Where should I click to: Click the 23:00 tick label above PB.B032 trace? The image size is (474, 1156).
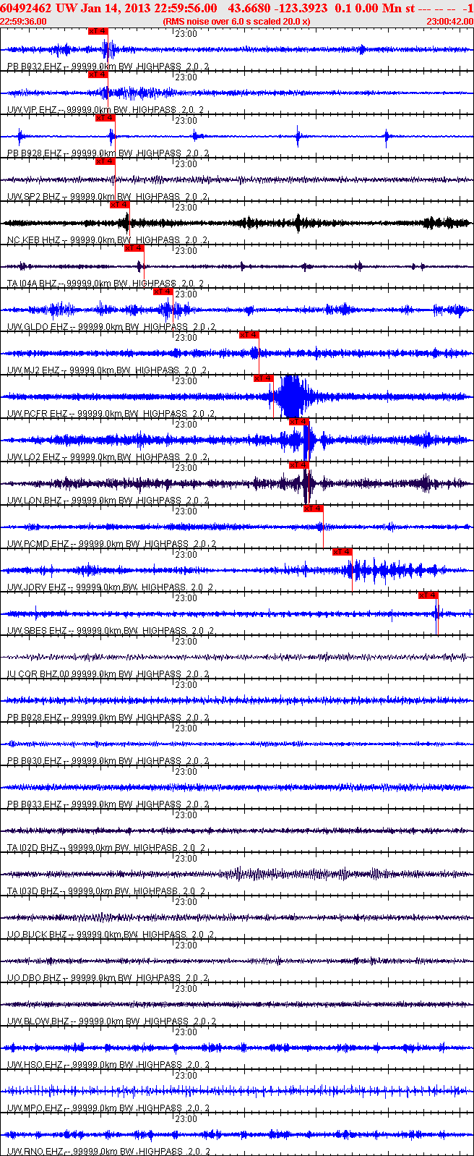click(x=186, y=33)
